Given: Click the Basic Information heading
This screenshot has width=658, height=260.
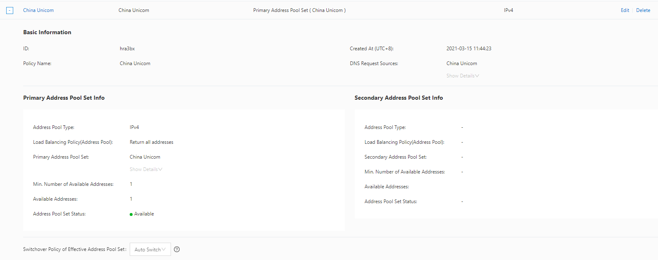Looking at the screenshot, I should (47, 32).
